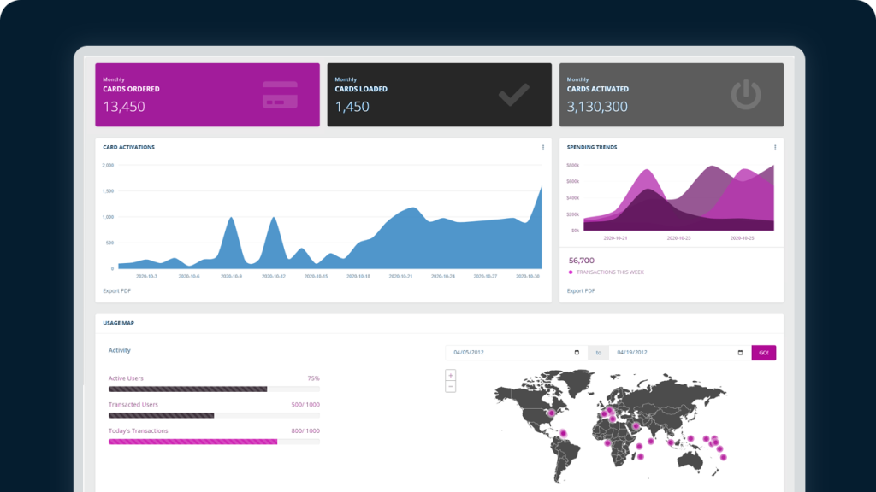
Task: Open calendar picker for the 04/05/2012 start date
Action: pos(577,353)
